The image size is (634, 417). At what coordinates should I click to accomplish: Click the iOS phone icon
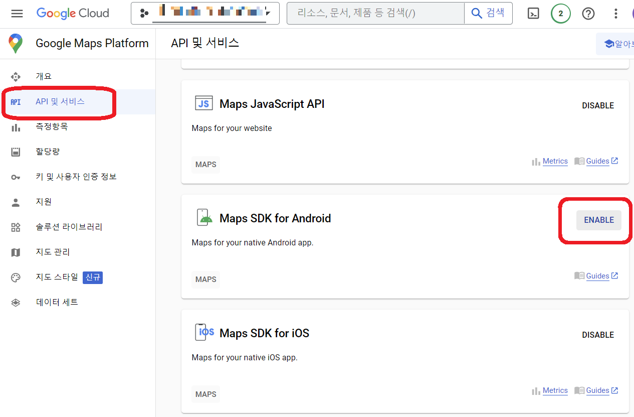point(204,332)
